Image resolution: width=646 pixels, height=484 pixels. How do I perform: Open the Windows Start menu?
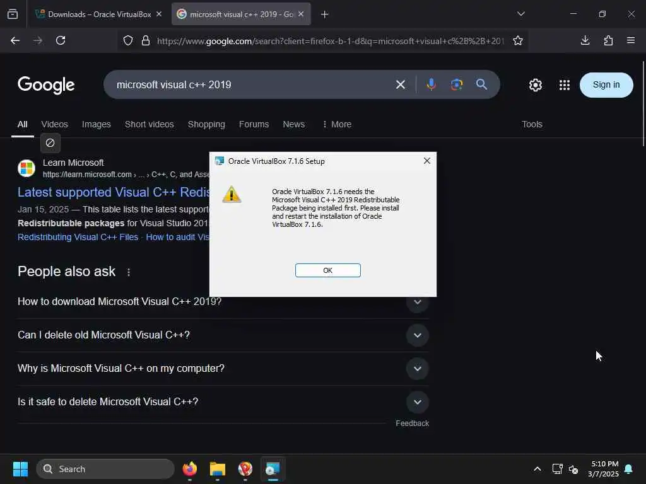pyautogui.click(x=20, y=469)
